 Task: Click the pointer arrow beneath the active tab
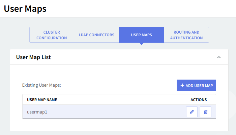[x=142, y=44]
